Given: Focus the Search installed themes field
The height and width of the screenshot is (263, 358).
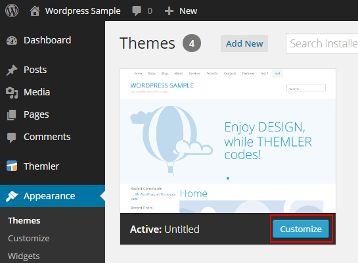Looking at the screenshot, I should click(322, 43).
